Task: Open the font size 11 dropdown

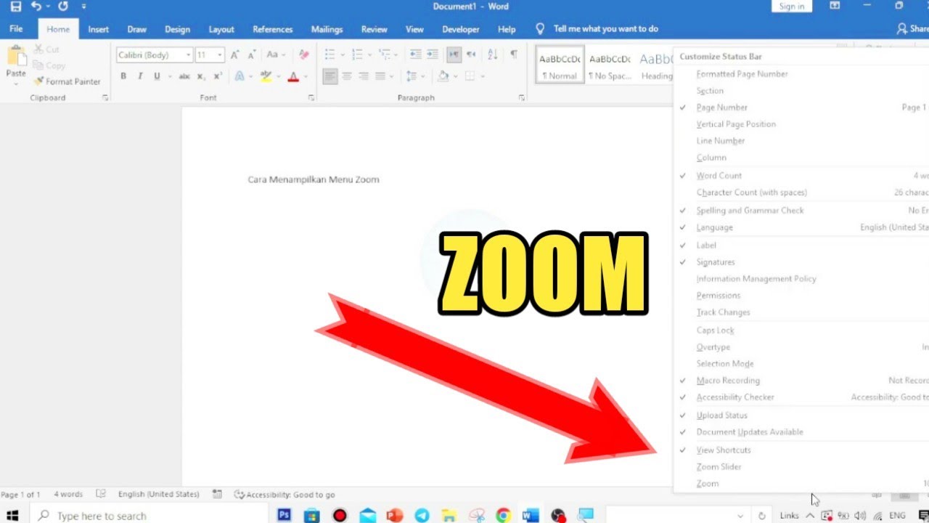Action: tap(220, 55)
